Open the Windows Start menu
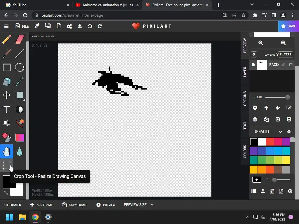The width and height of the screenshot is (299, 224). click(9, 217)
